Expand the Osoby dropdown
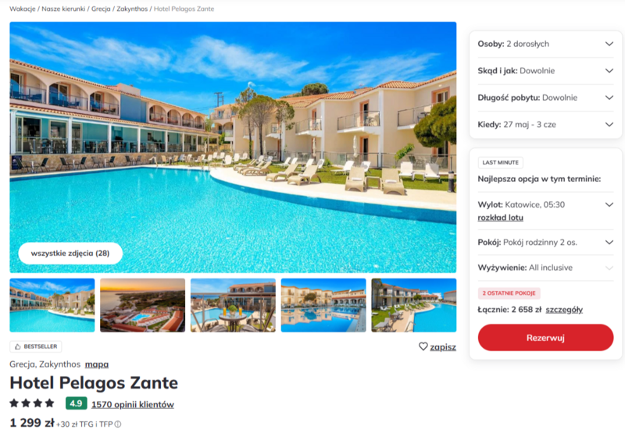Screen dimensions: 625x433 [x=545, y=44]
